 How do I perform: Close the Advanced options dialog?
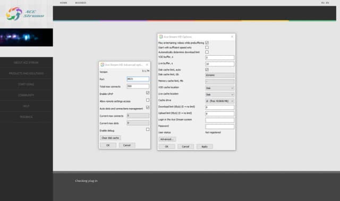(x=147, y=65)
